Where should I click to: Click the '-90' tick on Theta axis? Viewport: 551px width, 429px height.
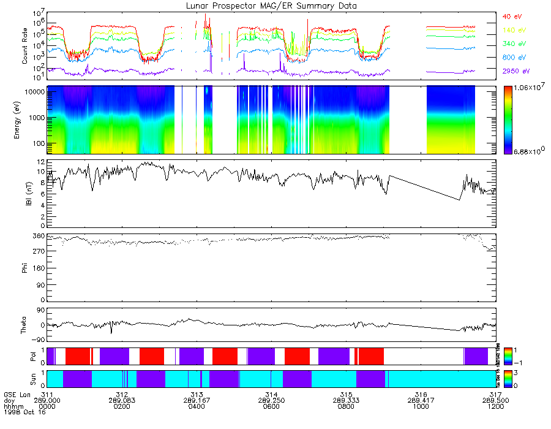(38, 340)
